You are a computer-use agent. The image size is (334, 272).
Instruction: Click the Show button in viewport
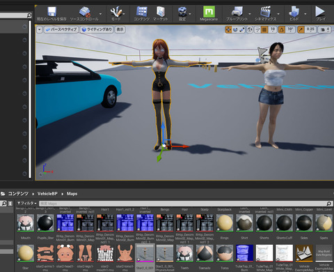pos(120,29)
